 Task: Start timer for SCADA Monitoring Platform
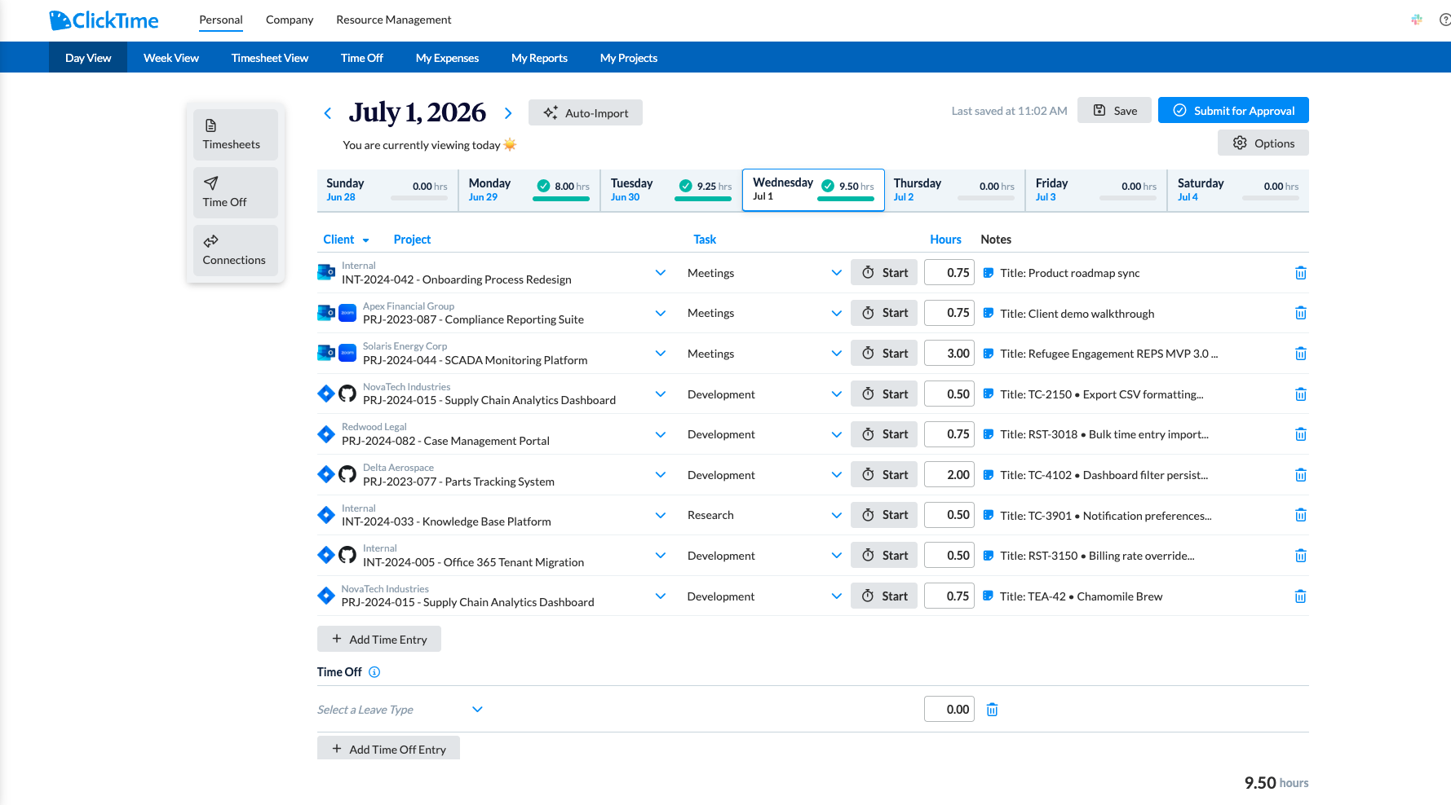[x=885, y=354]
